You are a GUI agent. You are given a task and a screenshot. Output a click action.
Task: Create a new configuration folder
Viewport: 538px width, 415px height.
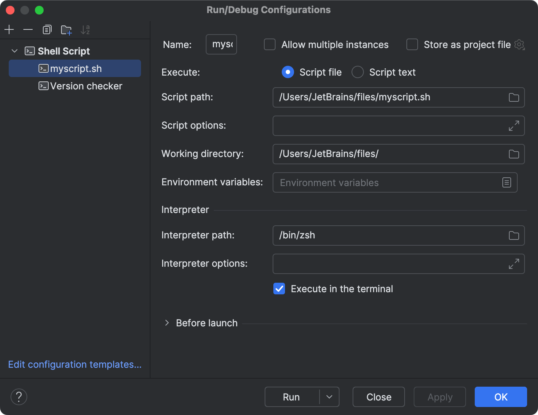(66, 29)
